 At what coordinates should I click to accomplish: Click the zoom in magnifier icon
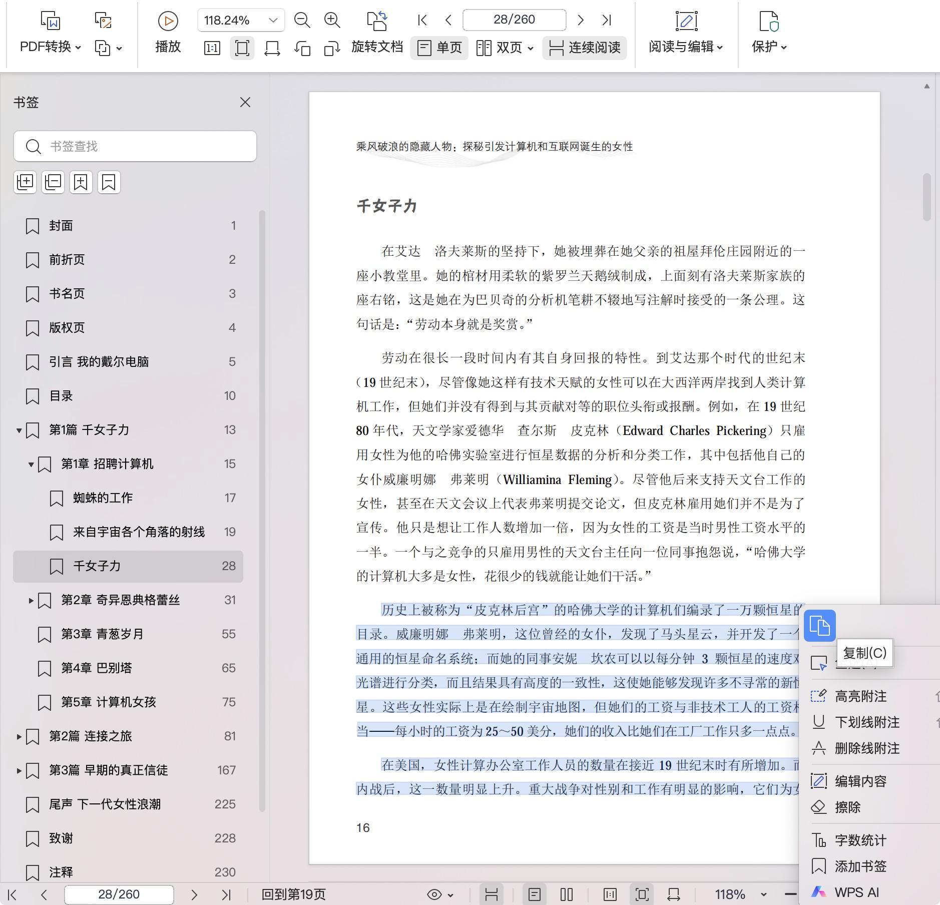click(332, 20)
